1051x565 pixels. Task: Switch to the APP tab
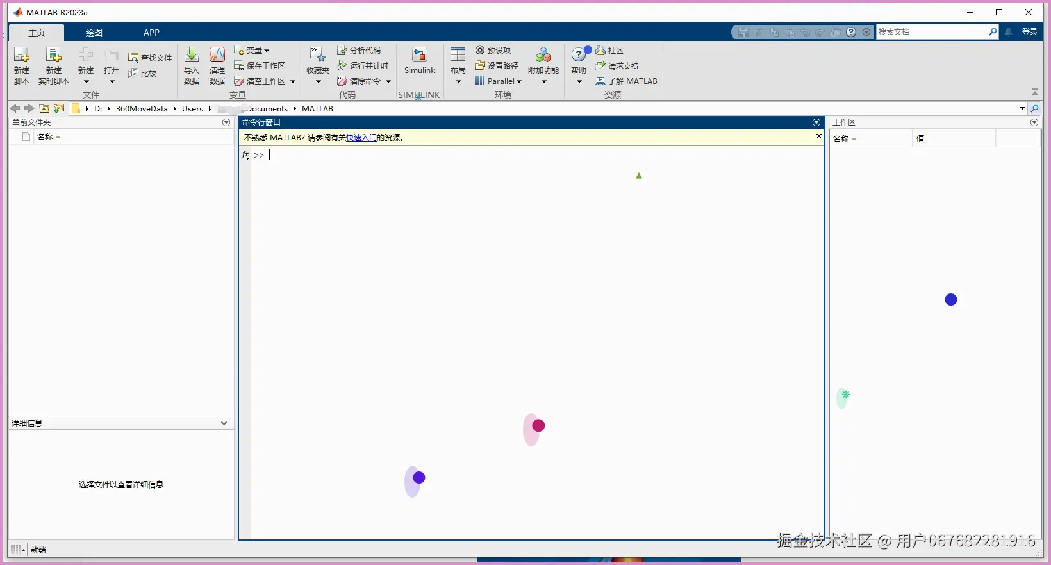[x=152, y=33]
